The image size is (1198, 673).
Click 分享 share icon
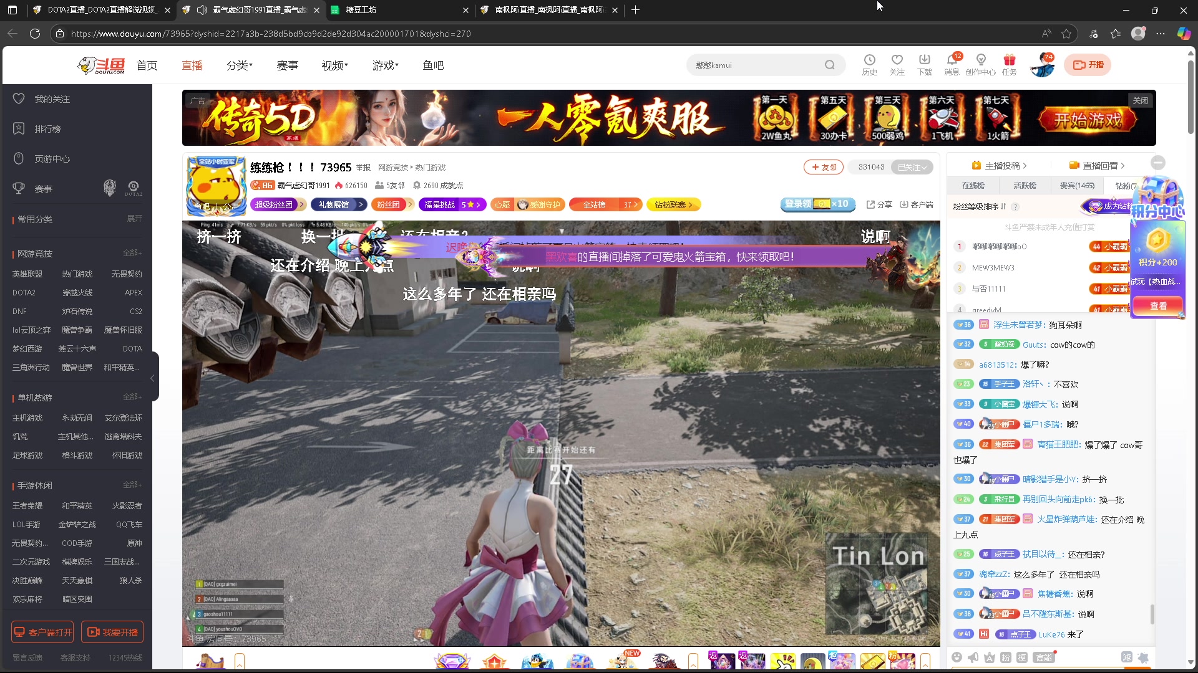(x=879, y=204)
